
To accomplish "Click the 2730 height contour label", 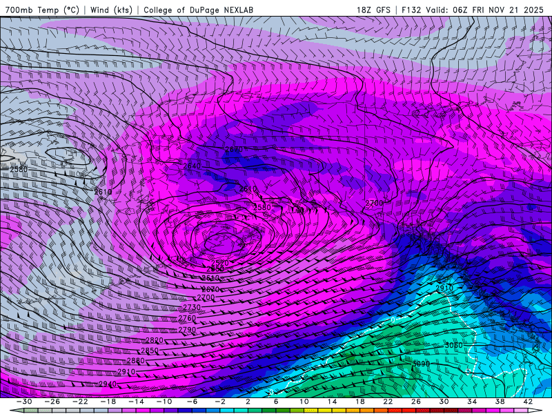I will click(x=192, y=307).
